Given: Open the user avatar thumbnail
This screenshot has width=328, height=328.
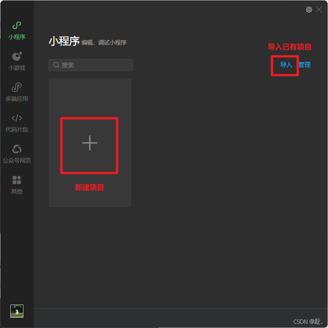Looking at the screenshot, I should coord(17,311).
